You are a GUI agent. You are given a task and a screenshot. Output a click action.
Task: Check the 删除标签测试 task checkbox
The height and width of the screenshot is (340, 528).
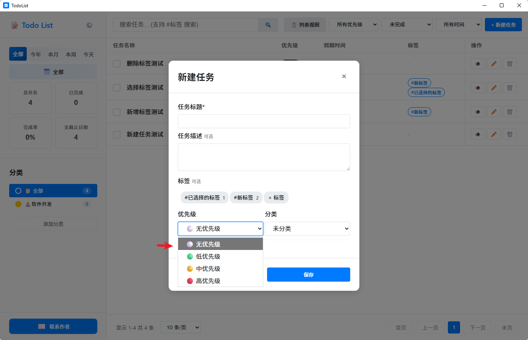tap(117, 64)
